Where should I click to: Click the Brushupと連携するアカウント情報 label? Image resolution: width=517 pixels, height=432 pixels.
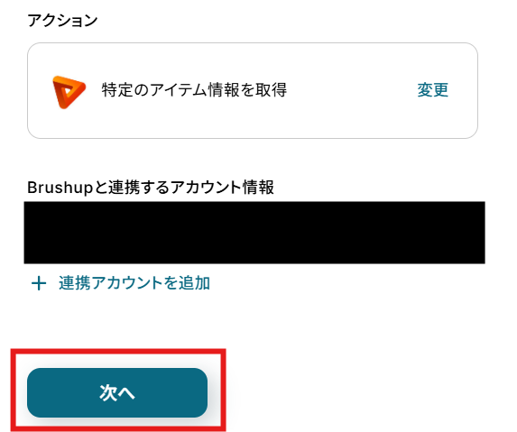tap(151, 188)
